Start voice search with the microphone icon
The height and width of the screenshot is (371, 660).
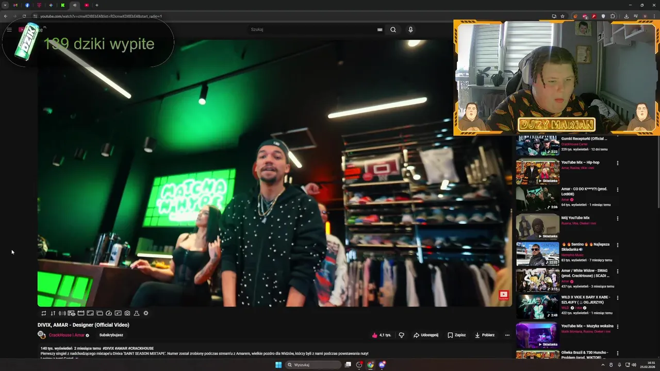tap(410, 29)
